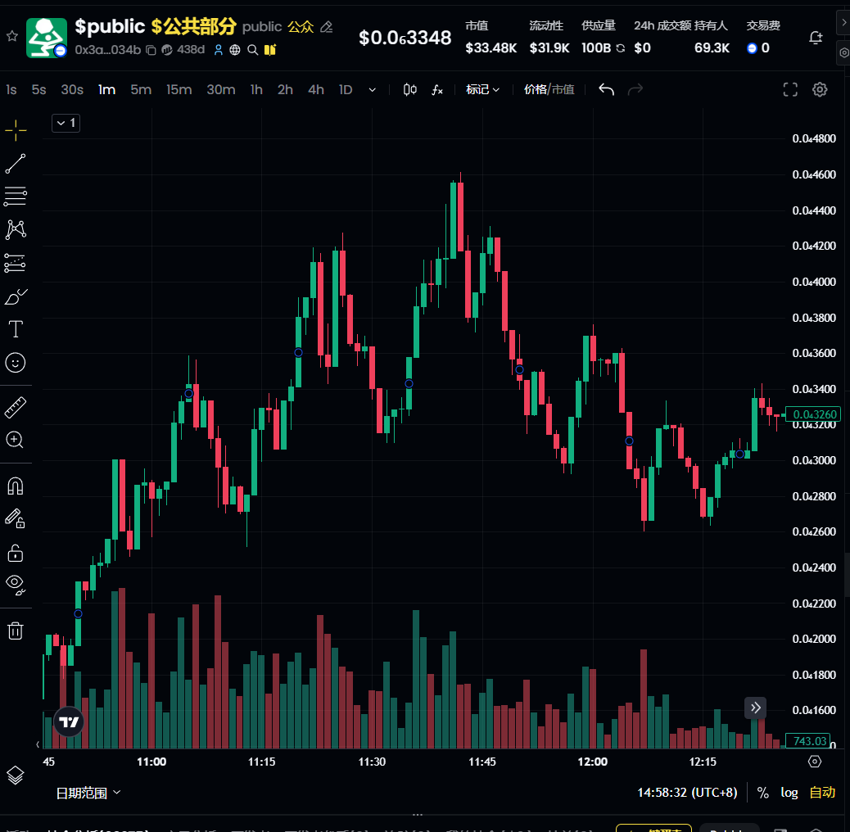The width and height of the screenshot is (850, 832).
Task: Select the 1m timeframe
Action: coord(106,89)
